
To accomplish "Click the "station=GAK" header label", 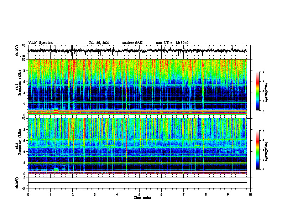I will pos(132,43).
